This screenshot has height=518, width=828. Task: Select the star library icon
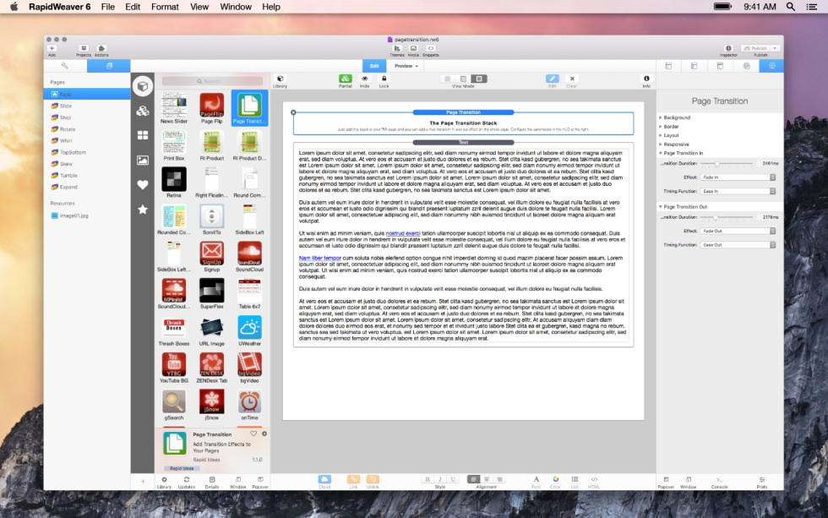tap(143, 210)
